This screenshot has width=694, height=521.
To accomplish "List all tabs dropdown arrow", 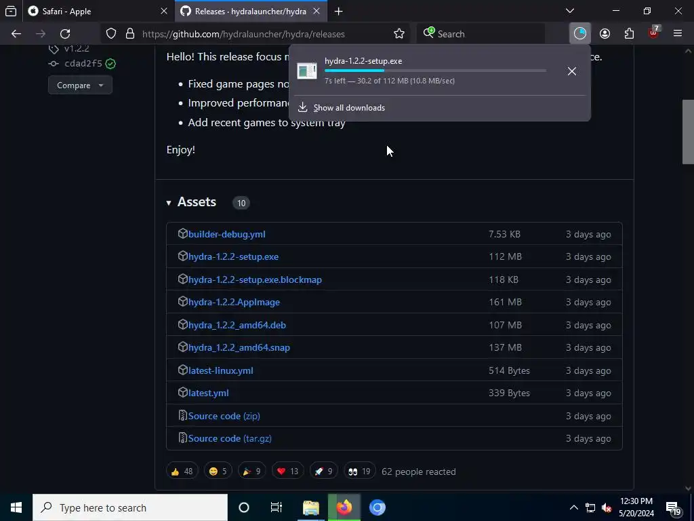I will pyautogui.click(x=570, y=11).
